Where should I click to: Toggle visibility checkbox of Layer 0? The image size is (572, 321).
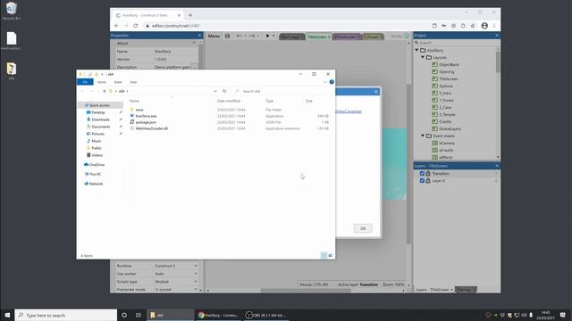click(422, 180)
